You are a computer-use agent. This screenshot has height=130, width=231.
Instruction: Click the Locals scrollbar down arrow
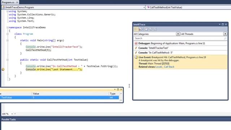click(121, 100)
